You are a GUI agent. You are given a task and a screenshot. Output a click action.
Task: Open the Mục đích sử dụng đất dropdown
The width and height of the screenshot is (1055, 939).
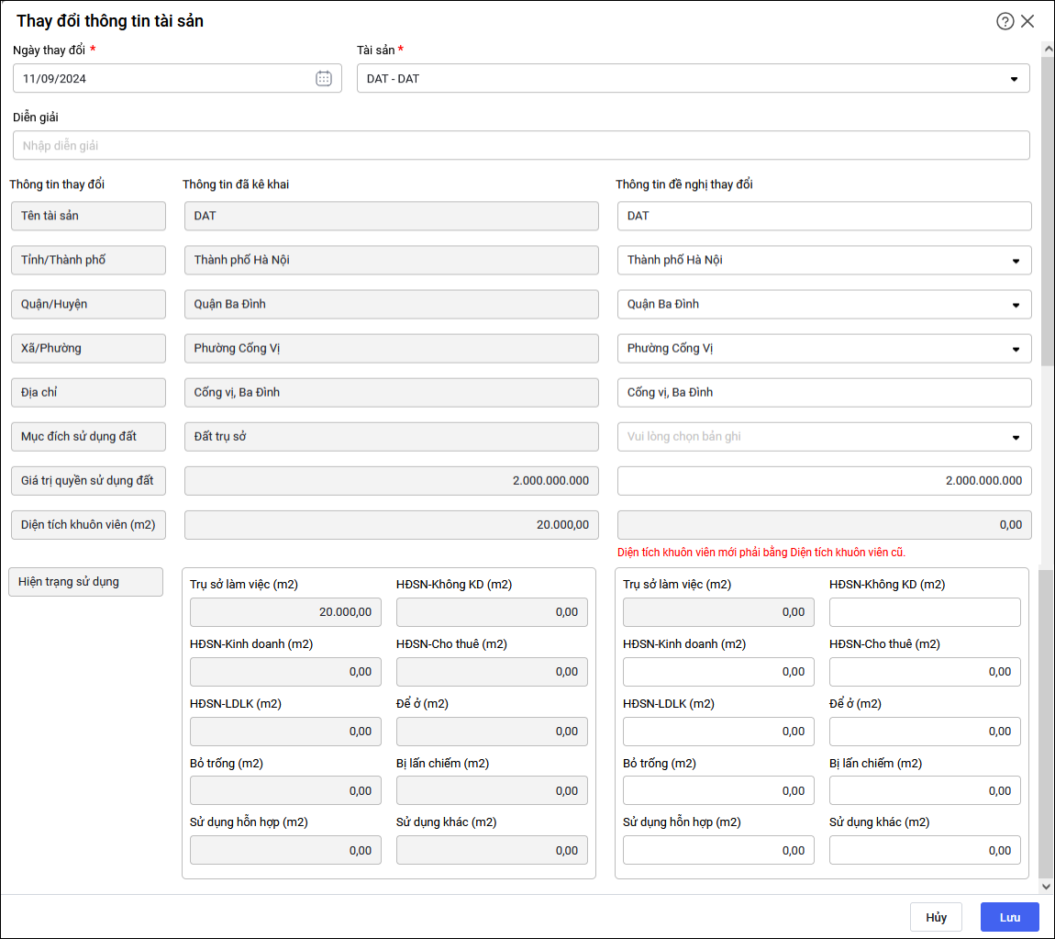pyautogui.click(x=1016, y=437)
